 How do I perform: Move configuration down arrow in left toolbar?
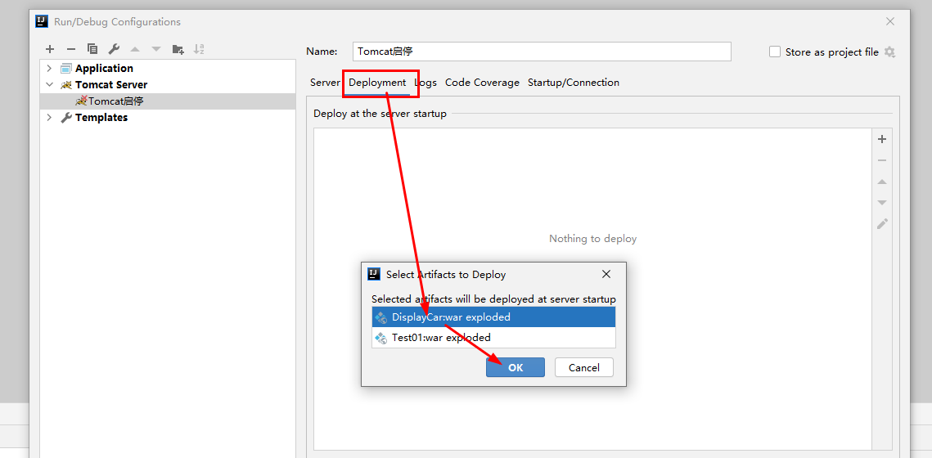click(x=156, y=49)
